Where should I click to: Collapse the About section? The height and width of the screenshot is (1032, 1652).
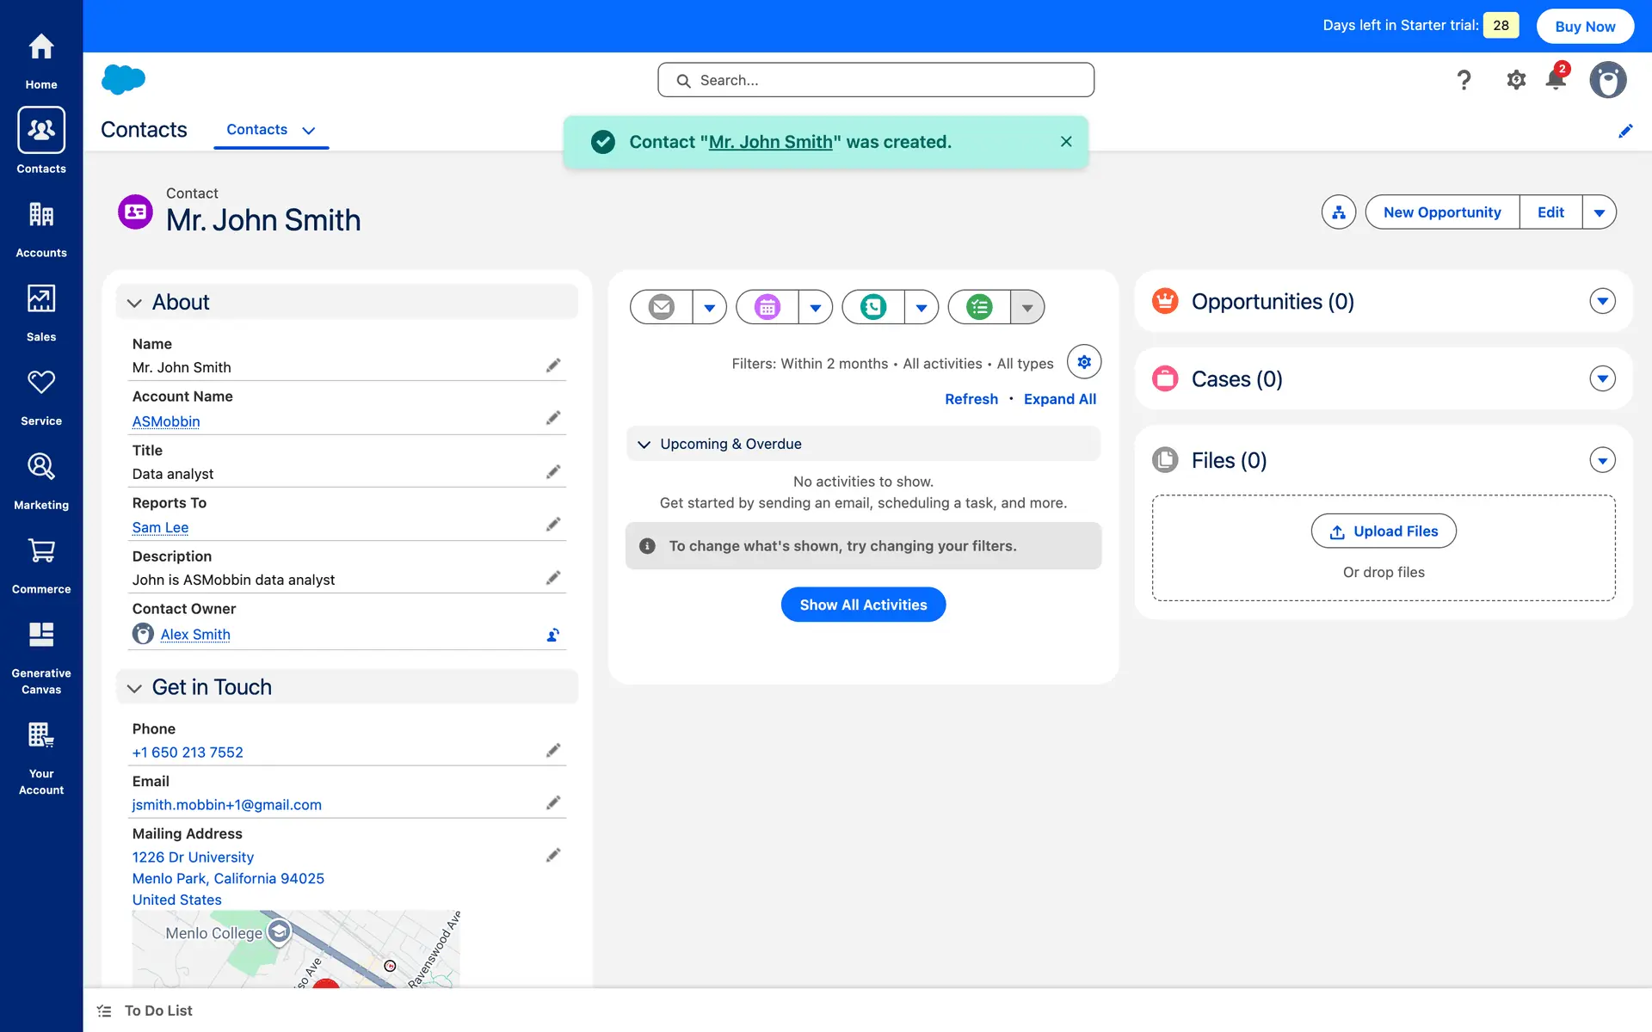[135, 303]
